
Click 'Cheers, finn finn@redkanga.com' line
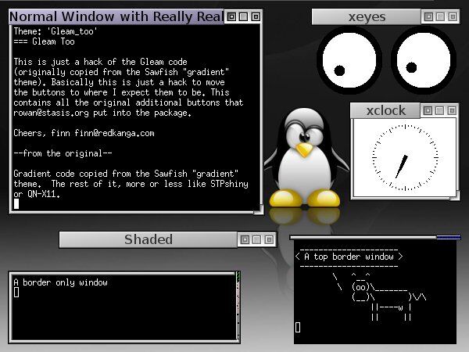(x=84, y=133)
